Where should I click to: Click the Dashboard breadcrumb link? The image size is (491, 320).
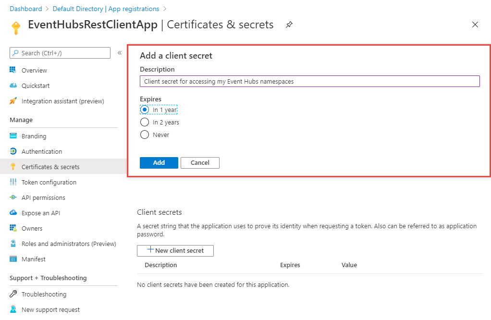[x=25, y=9]
